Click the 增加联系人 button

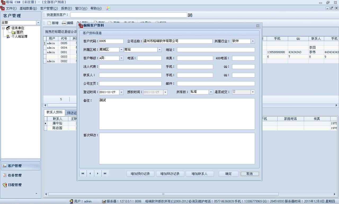point(199,174)
